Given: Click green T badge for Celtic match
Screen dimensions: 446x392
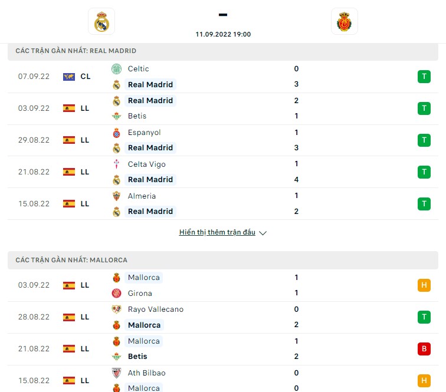Looking at the screenshot, I should click(x=424, y=77).
